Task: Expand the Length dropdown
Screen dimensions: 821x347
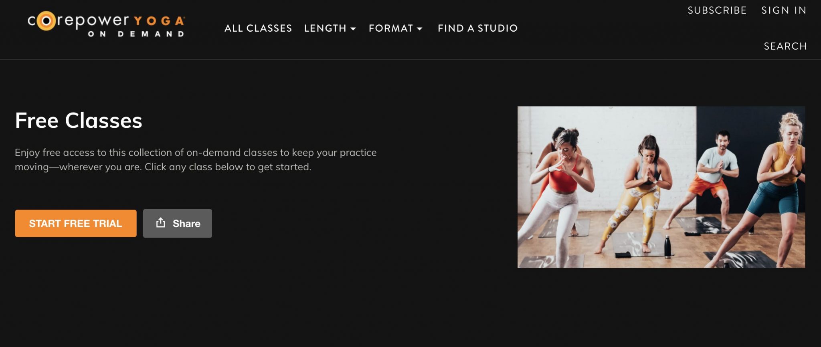Action: (x=330, y=28)
